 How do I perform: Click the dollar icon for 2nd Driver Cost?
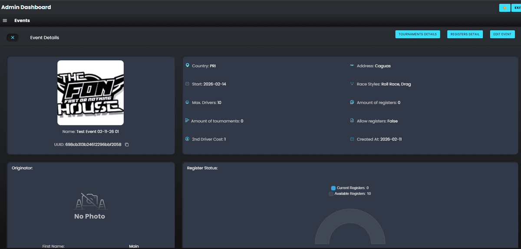tap(188, 139)
